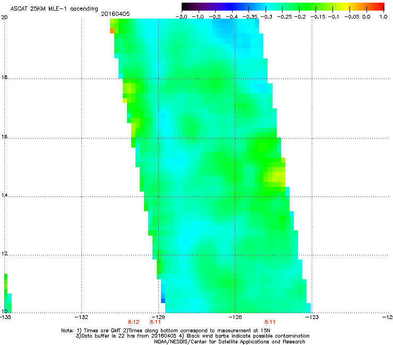Click the latitude label 18
Viewport: 393px width, 345px height.
pos(4,77)
